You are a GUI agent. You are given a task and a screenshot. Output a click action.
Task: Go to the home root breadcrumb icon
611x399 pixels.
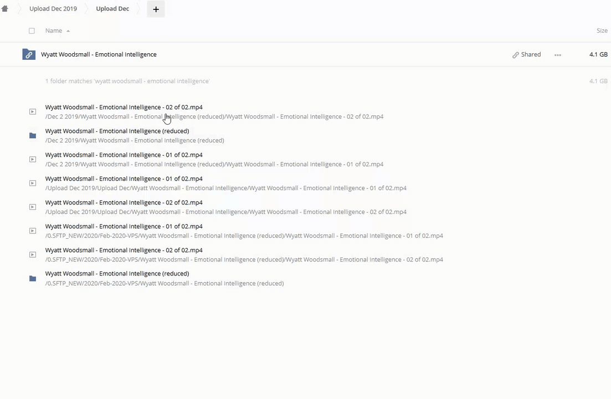(x=5, y=9)
